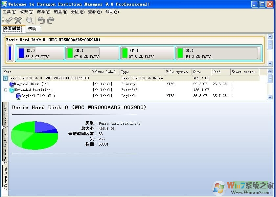Switch to the Volume Explorer side panel

pyautogui.click(x=5, y=145)
